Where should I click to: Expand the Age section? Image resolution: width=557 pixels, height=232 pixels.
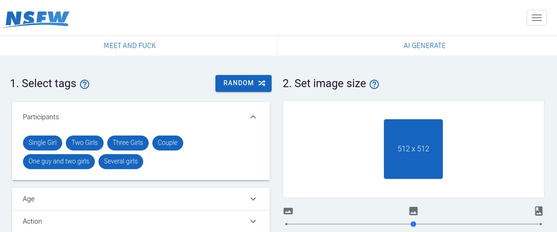coord(253,199)
